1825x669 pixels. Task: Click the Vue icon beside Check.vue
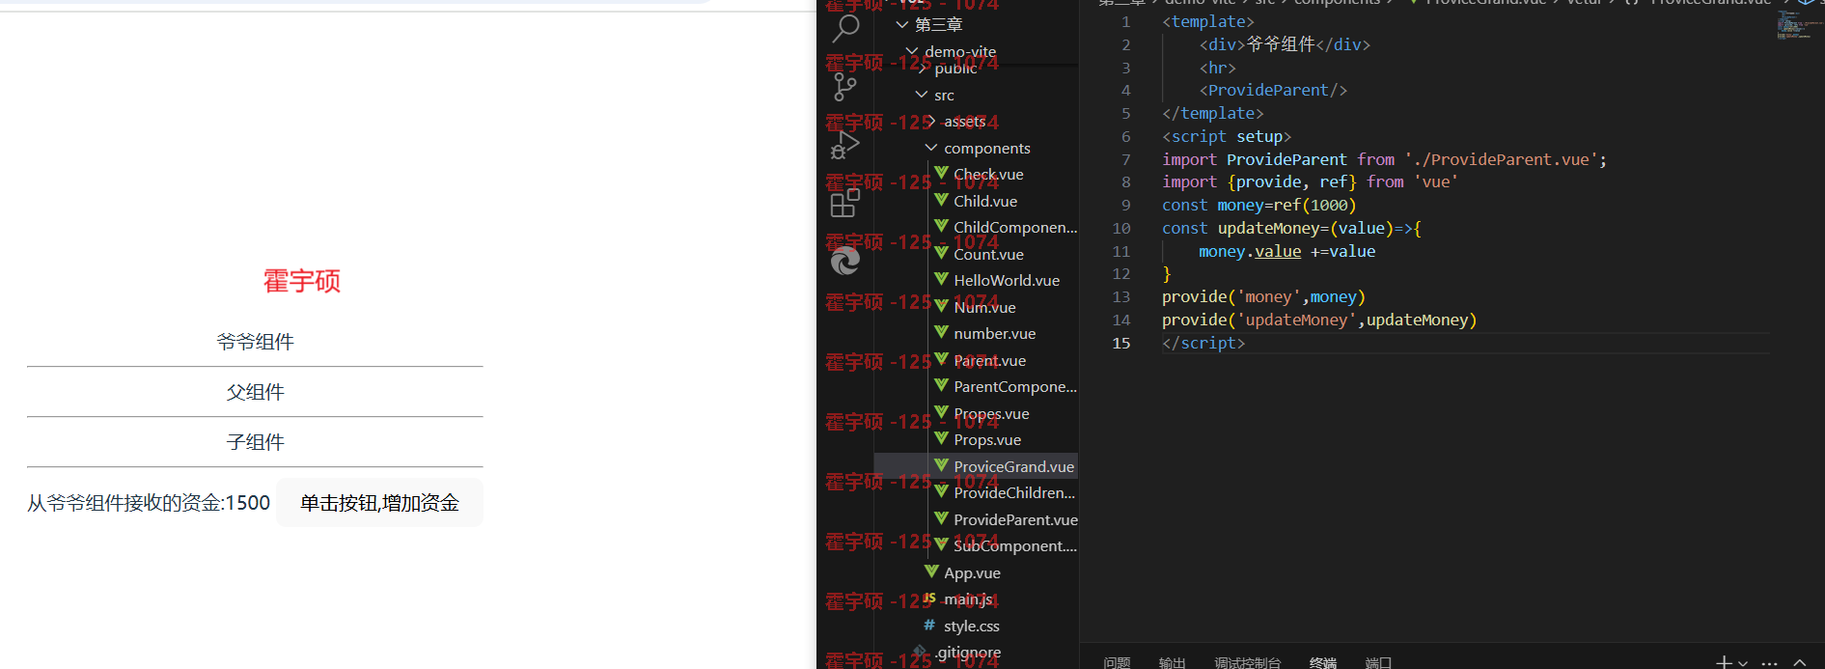point(941,173)
